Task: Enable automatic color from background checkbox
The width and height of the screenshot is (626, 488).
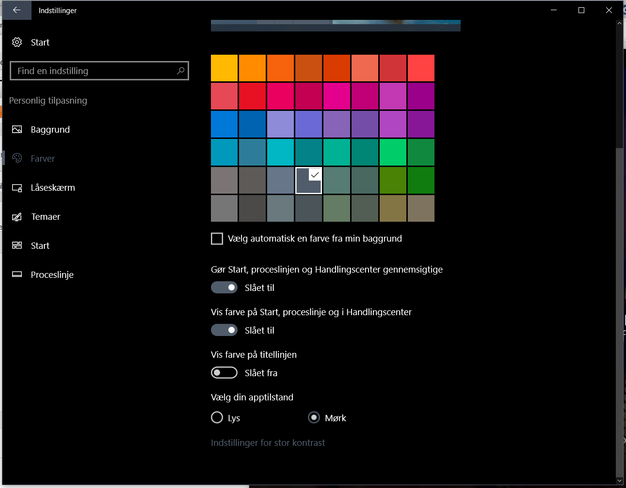Action: (x=217, y=239)
